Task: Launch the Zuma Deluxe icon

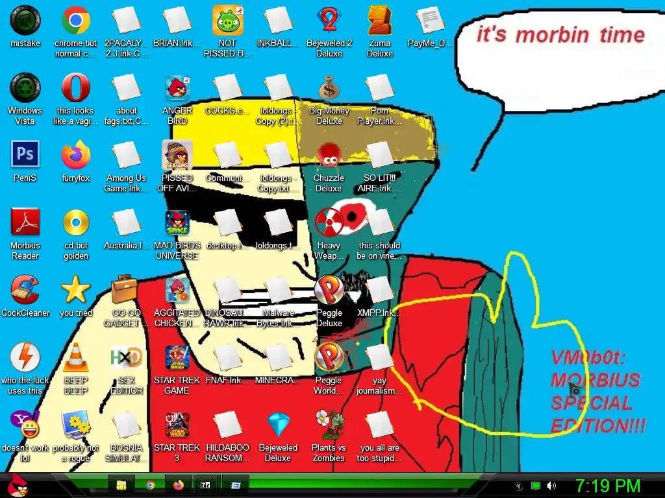Action: point(379,20)
